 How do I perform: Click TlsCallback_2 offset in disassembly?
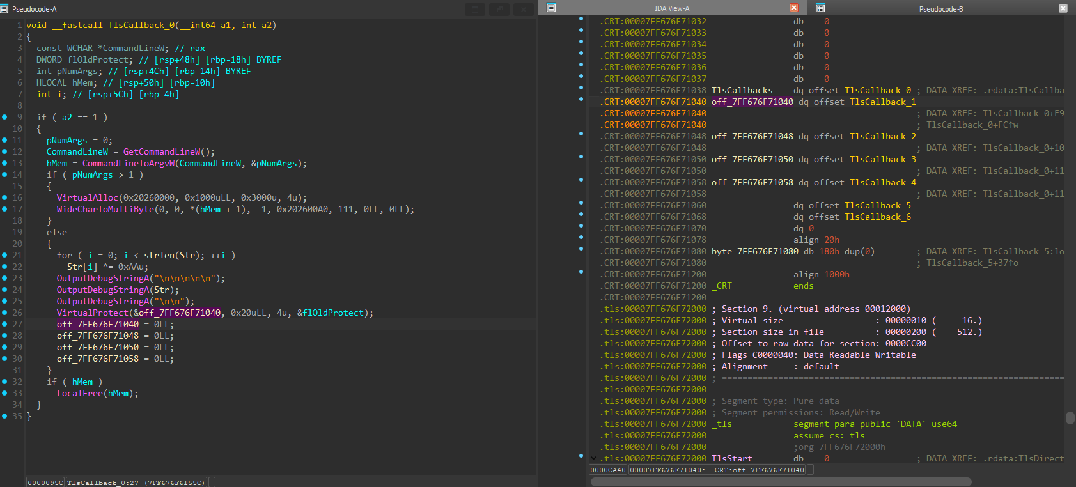coord(883,136)
